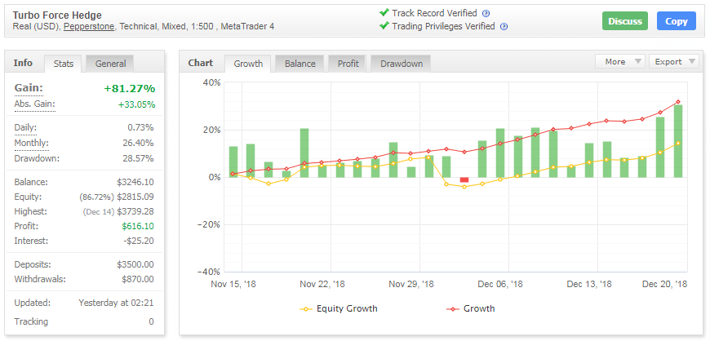Click help icon beside Track Record Verified

coord(486,14)
